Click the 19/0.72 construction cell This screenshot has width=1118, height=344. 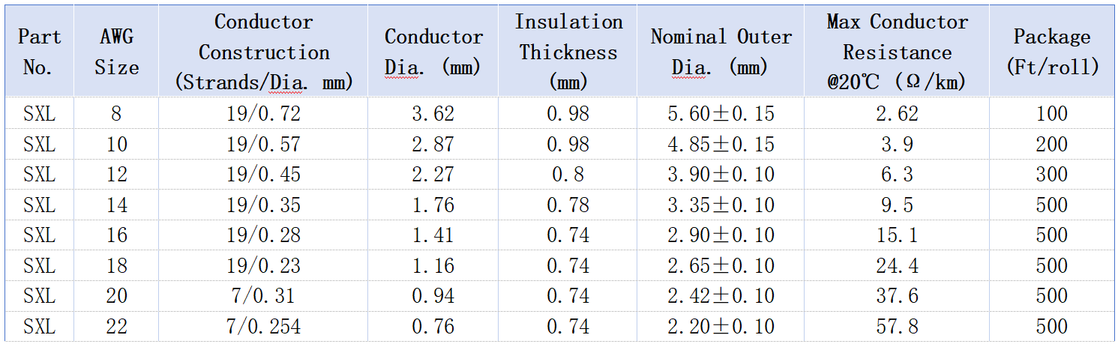pos(263,114)
